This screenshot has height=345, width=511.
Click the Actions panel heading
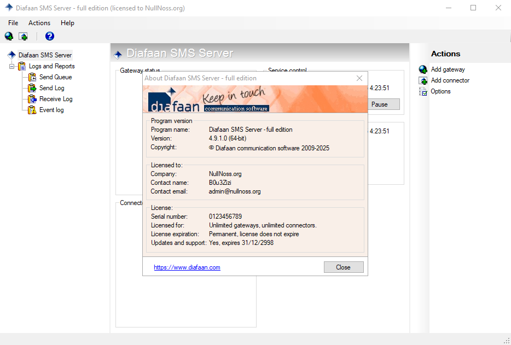[x=445, y=54]
